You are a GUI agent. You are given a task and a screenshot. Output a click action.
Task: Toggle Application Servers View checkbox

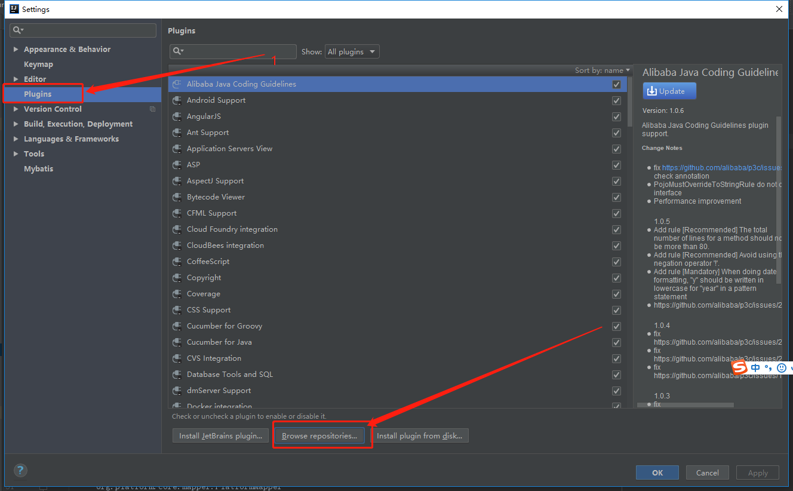coord(616,149)
